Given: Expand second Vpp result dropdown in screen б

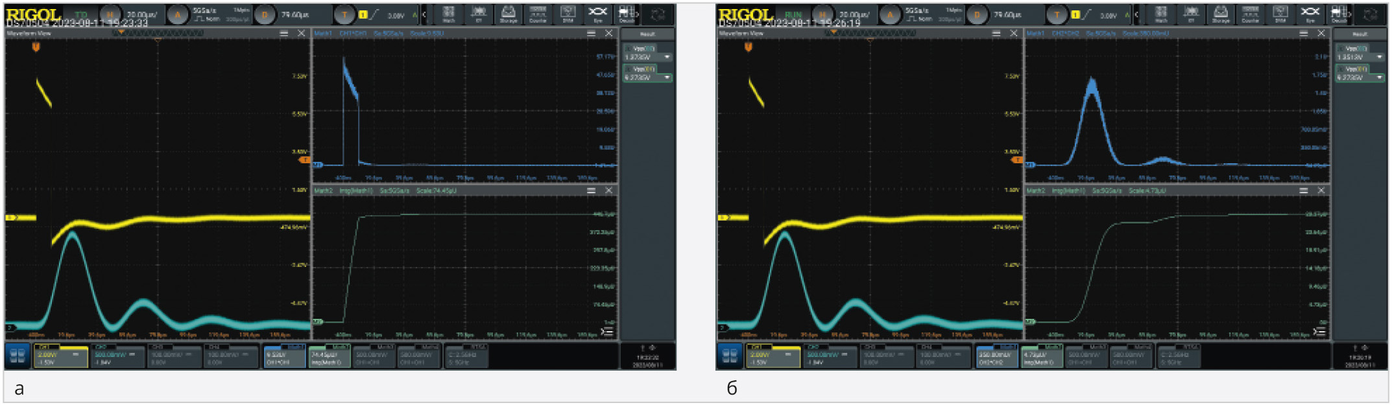Looking at the screenshot, I should (1380, 77).
